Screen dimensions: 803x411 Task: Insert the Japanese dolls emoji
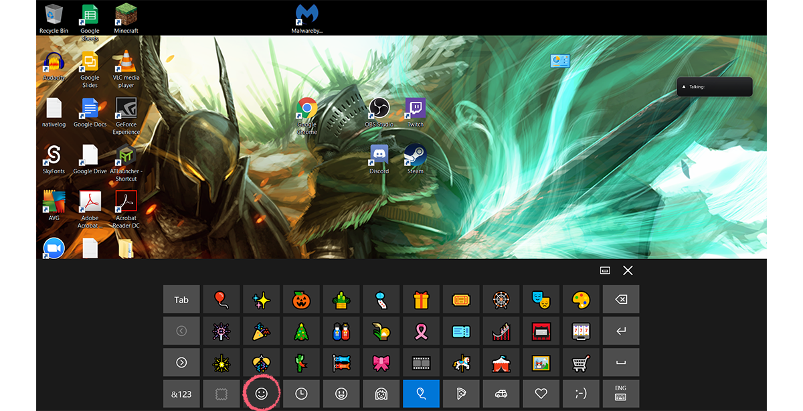click(341, 331)
